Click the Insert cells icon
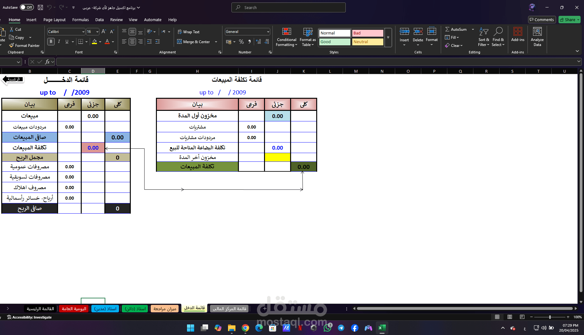This screenshot has height=335, width=584. click(x=404, y=32)
